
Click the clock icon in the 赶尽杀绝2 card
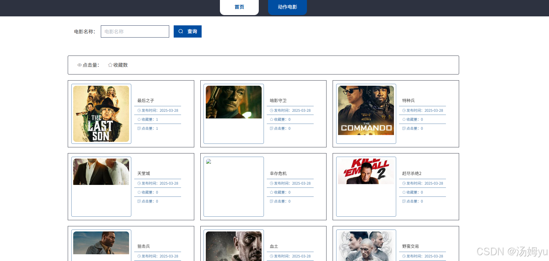click(x=404, y=183)
